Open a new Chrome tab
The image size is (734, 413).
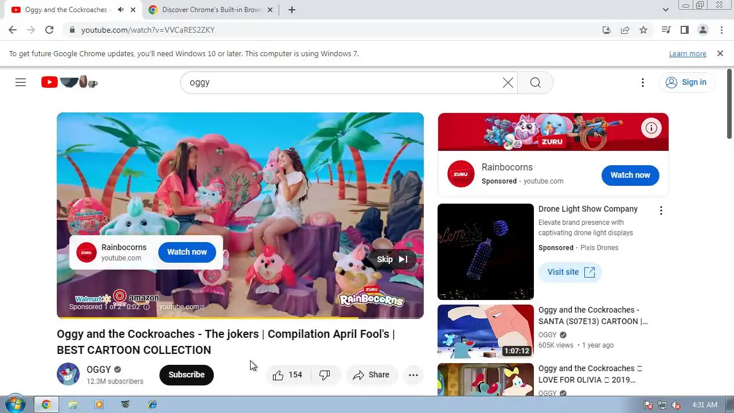292,10
